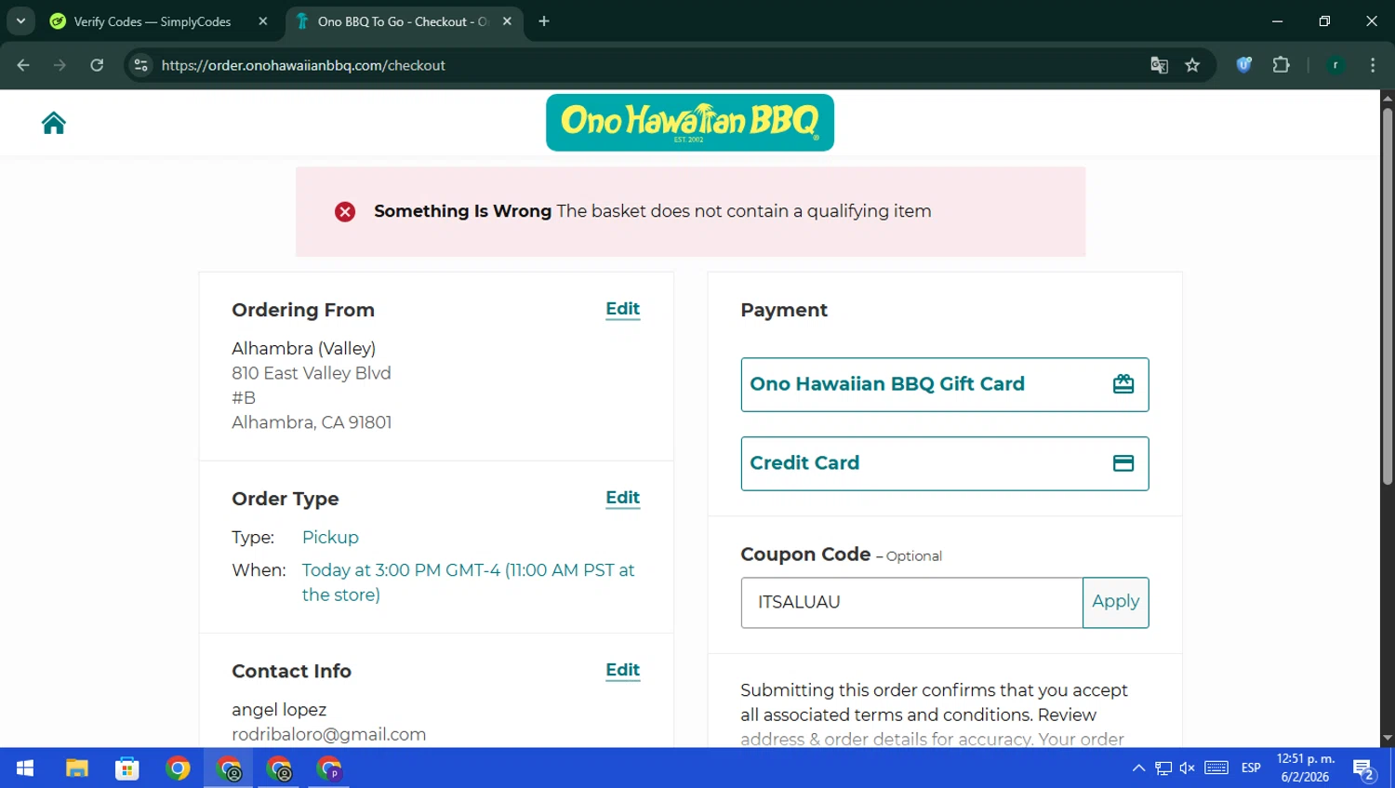This screenshot has width=1395, height=788.
Task: Switch to Verify Codes — SimplyCodes tab
Action: click(152, 21)
